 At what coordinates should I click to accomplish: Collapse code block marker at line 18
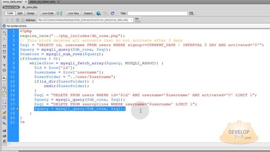17,109
